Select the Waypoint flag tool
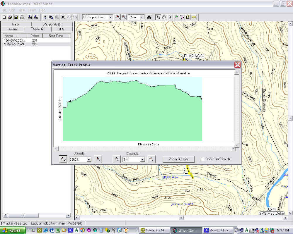Screen dimensions: 293x234 click(176, 17)
